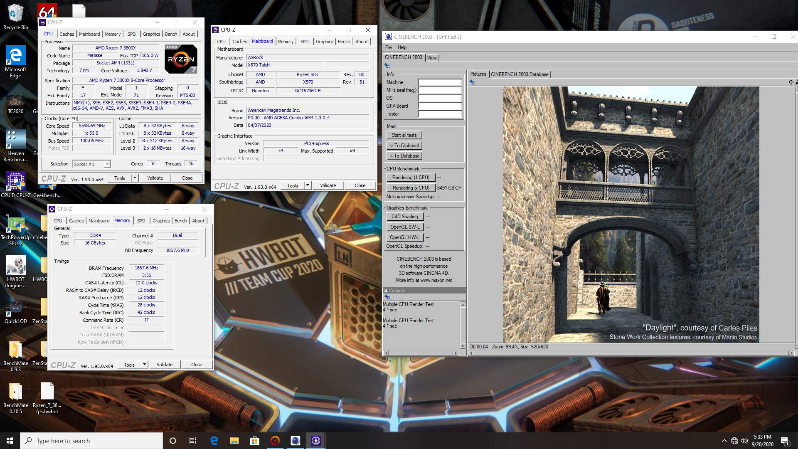Run OpenGL HW-L benchmark

point(405,237)
